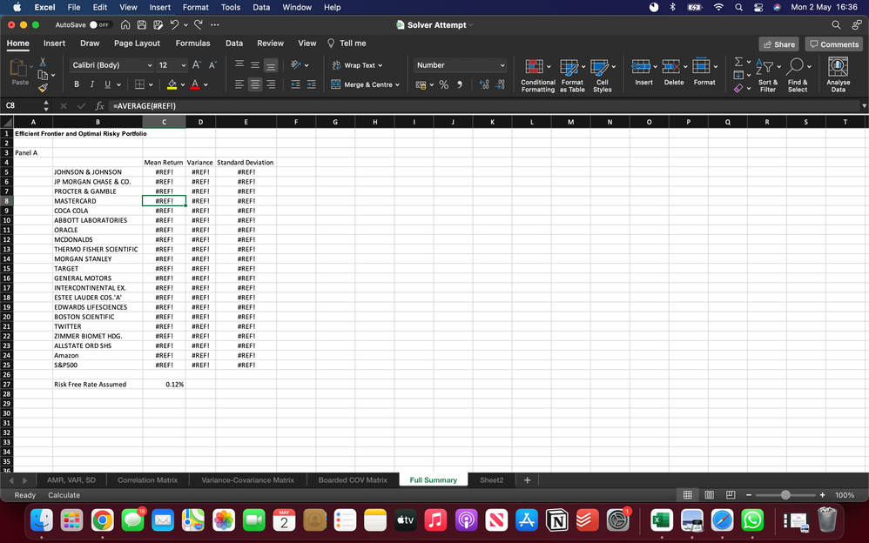Open the Page Layout ribbon tab
The image size is (869, 543).
tap(137, 44)
